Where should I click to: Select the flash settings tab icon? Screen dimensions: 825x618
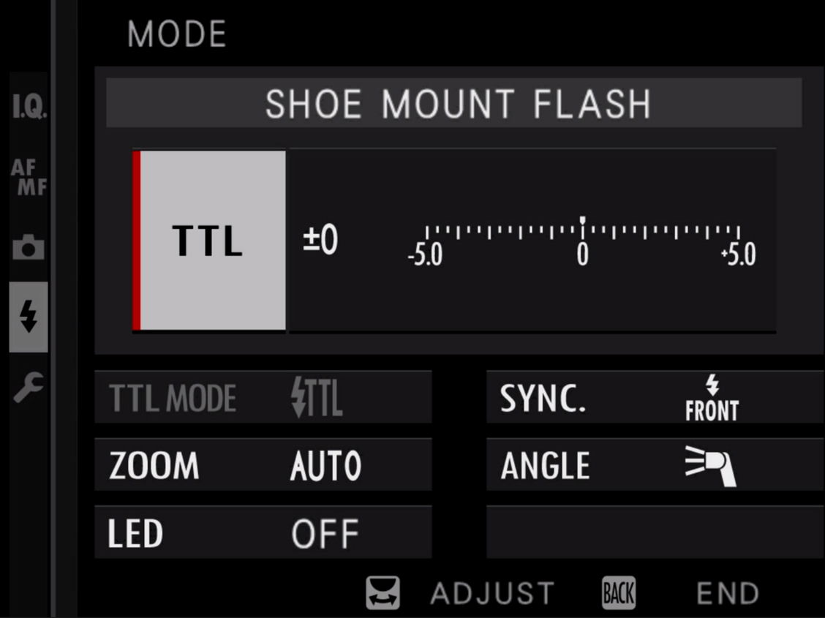pyautogui.click(x=29, y=317)
